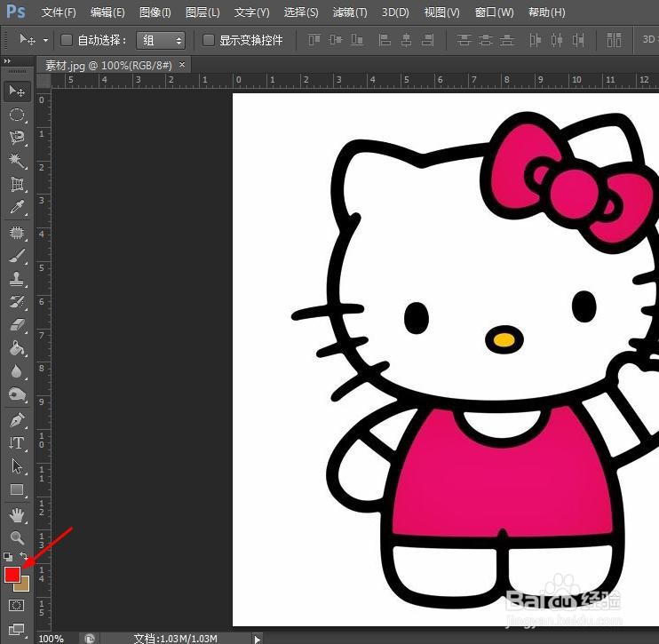Click align top edges icon
Screen dimensions: 659x644
[314, 40]
